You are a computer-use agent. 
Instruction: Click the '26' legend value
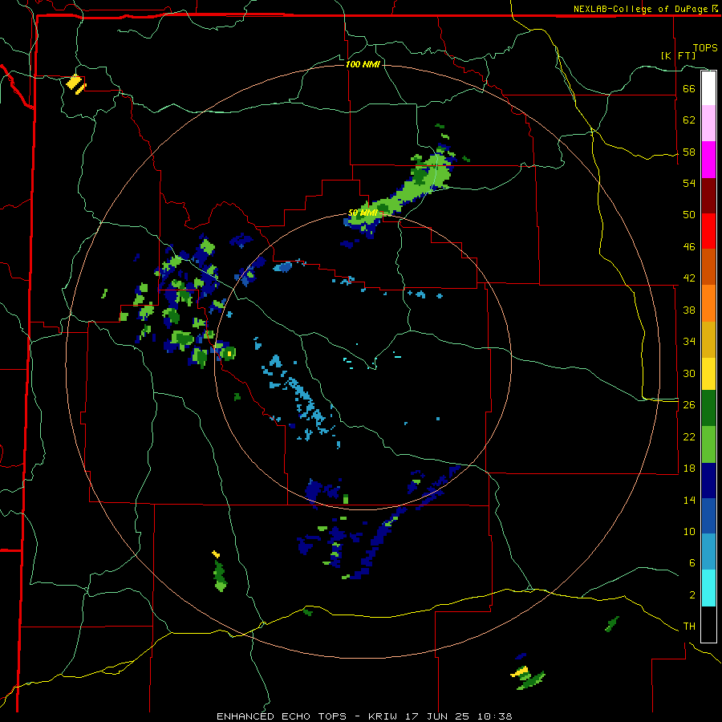689,405
